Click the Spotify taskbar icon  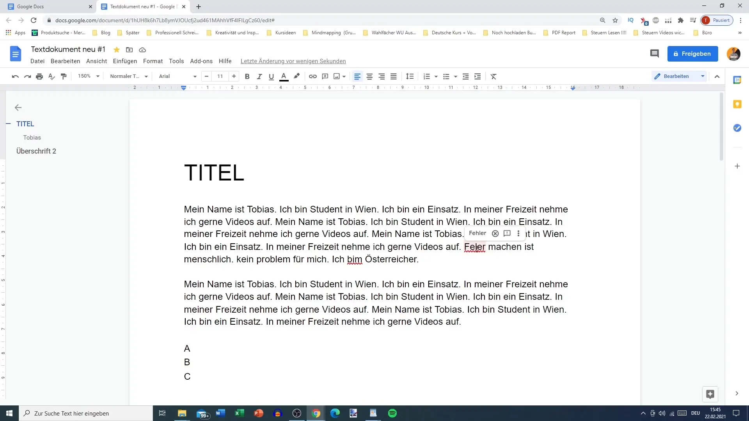pos(392,413)
